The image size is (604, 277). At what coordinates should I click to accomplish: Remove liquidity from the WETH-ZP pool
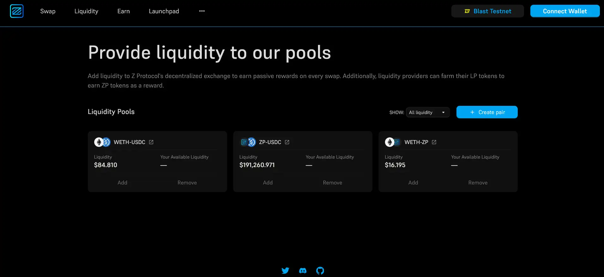[x=478, y=183]
